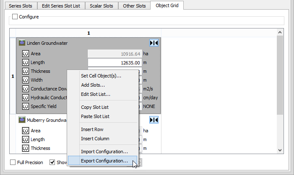Image resolution: width=294 pixels, height=175 pixels.
Task: Click the Mulberry Groundwater object icon
Action: click(x=22, y=120)
